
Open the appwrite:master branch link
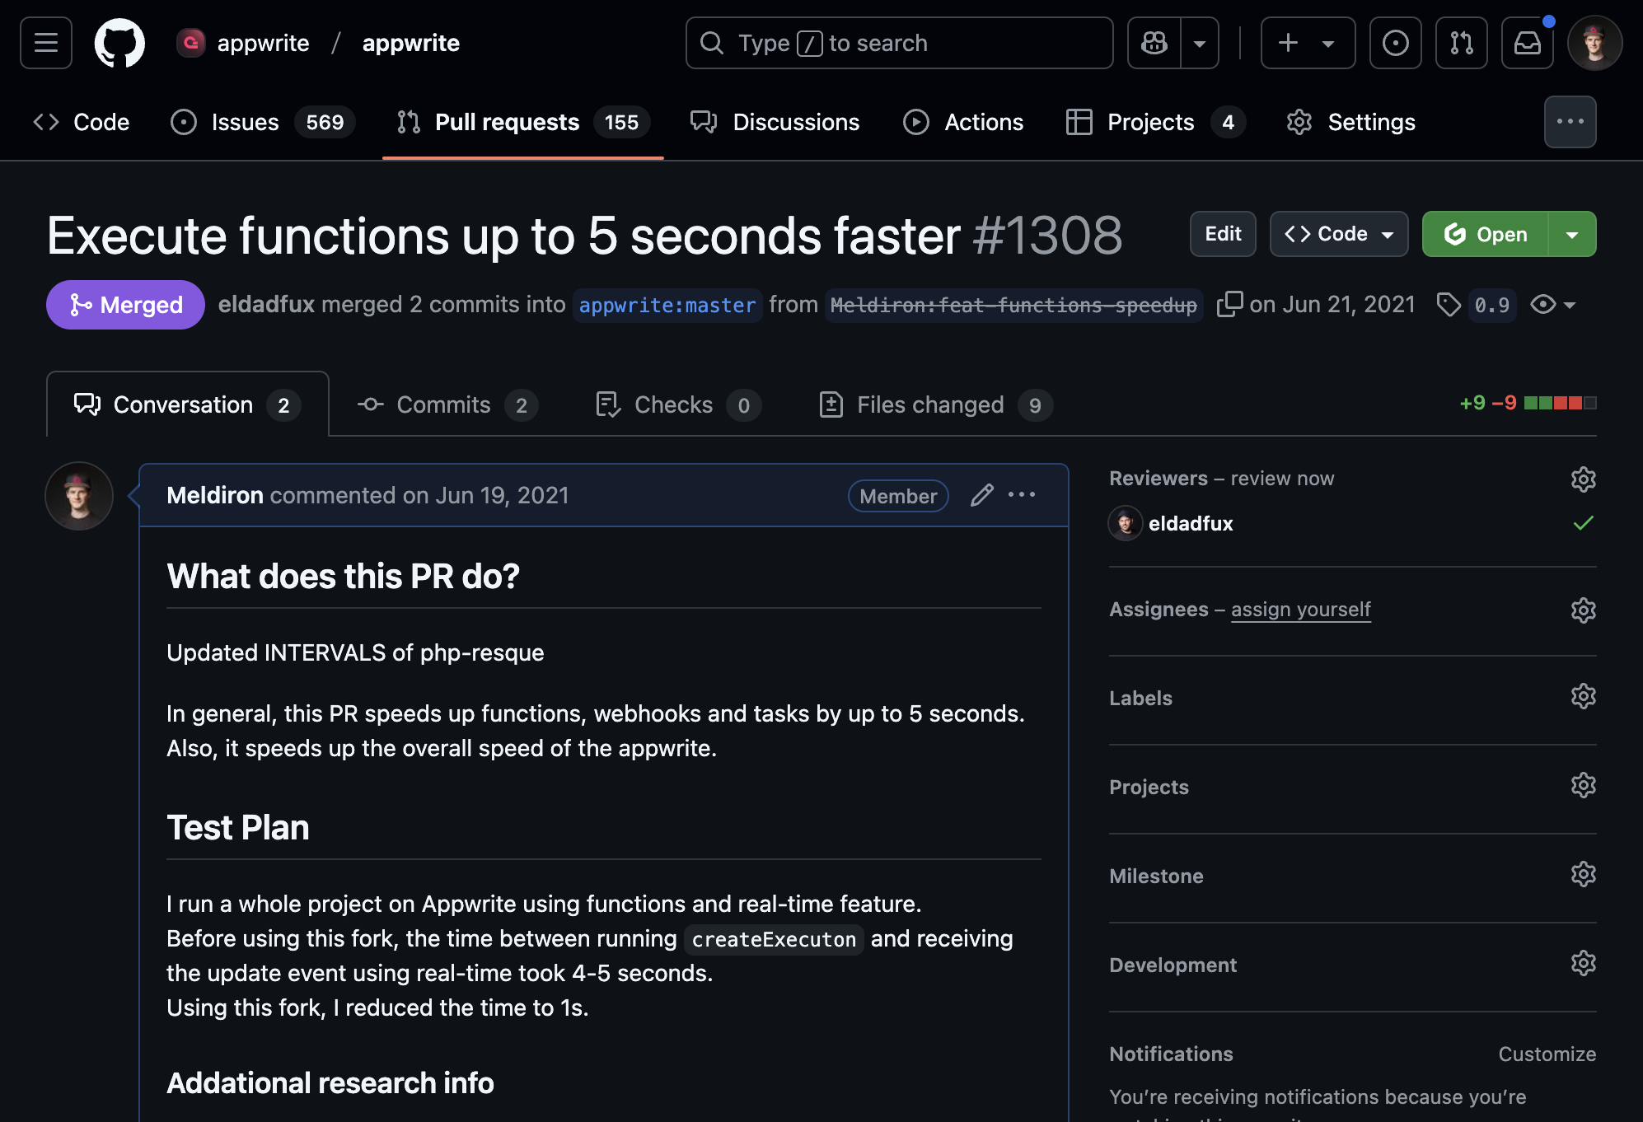coord(667,305)
